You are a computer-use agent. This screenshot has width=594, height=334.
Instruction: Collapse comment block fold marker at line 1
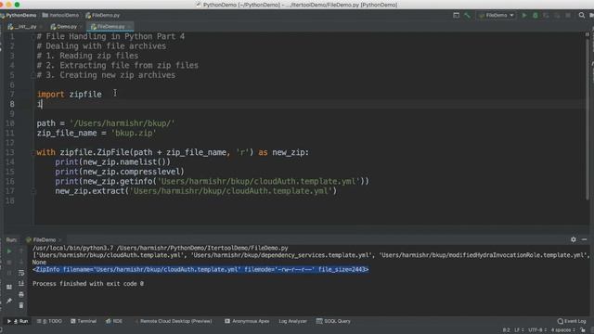[x=33, y=36]
